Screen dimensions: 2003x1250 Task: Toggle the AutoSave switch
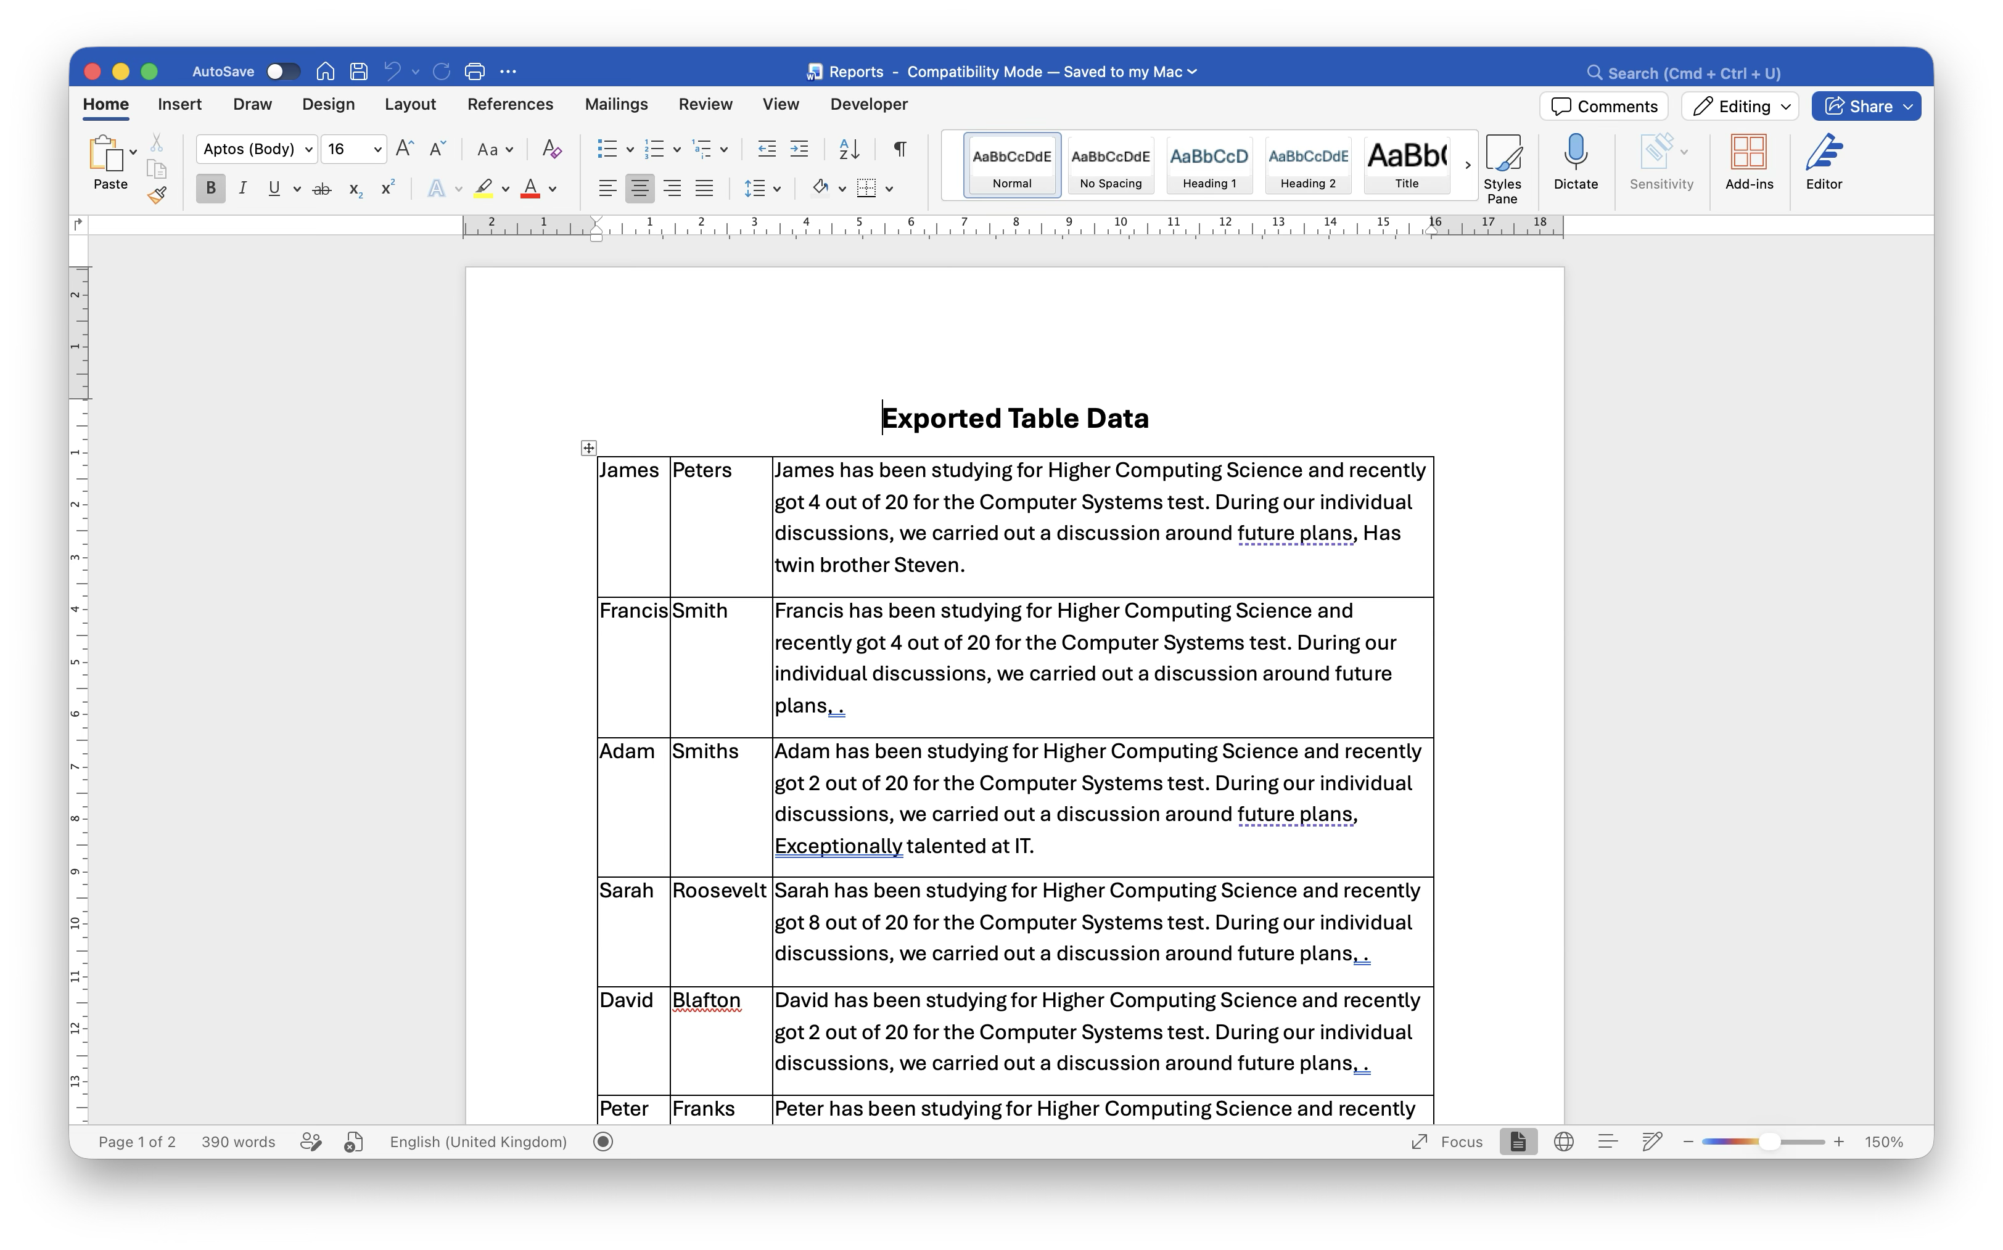[x=283, y=72]
